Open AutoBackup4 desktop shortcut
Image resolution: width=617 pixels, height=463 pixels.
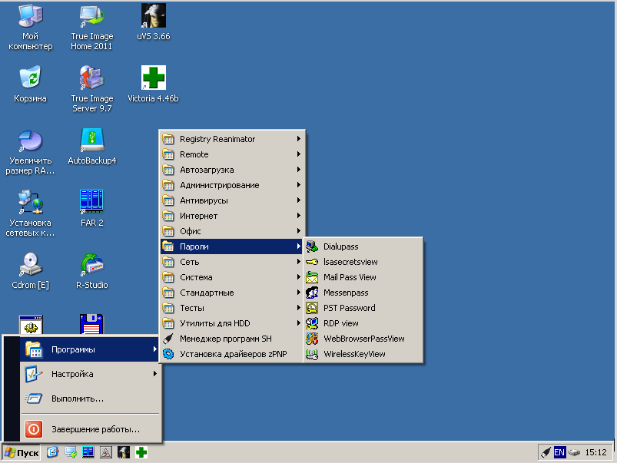tap(91, 147)
